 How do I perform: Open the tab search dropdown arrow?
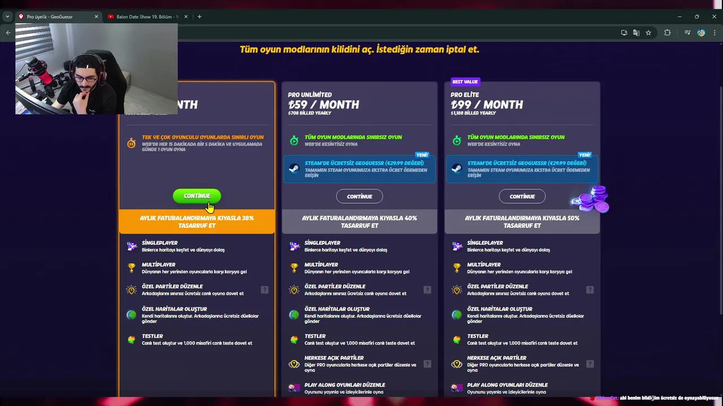click(7, 17)
